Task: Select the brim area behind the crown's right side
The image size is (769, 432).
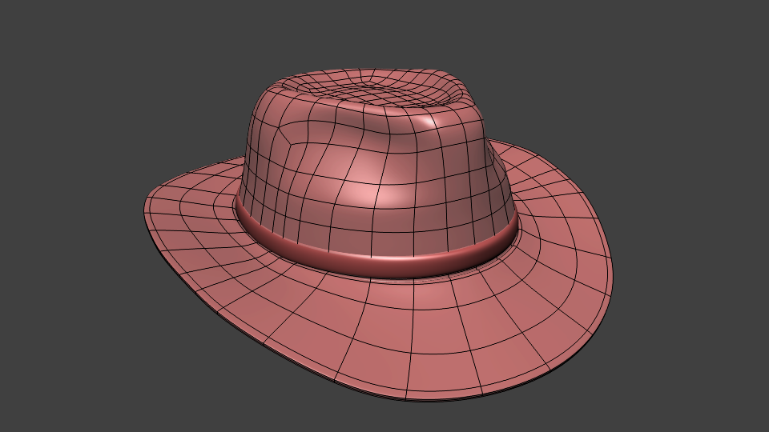Action: click(x=545, y=184)
